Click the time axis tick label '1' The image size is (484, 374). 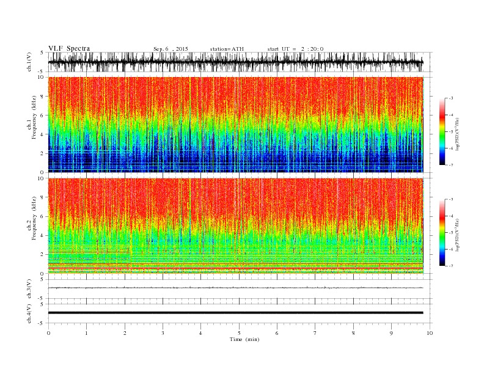(86, 333)
